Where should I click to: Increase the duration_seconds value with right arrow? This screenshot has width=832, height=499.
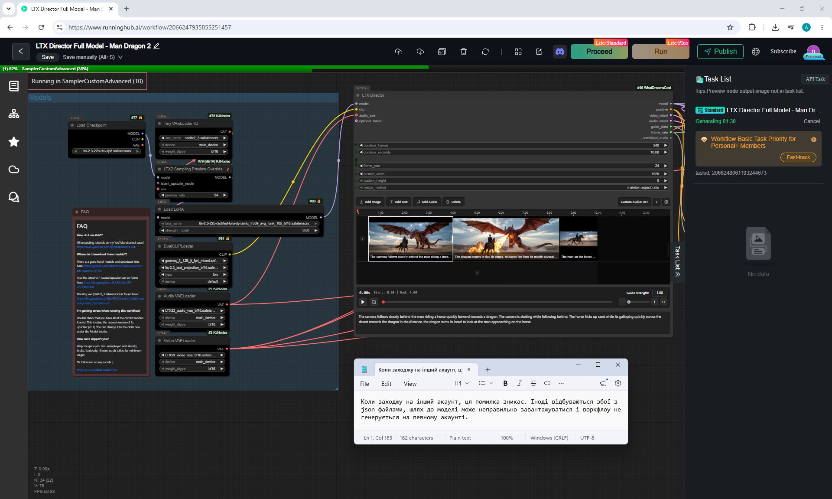(666, 153)
